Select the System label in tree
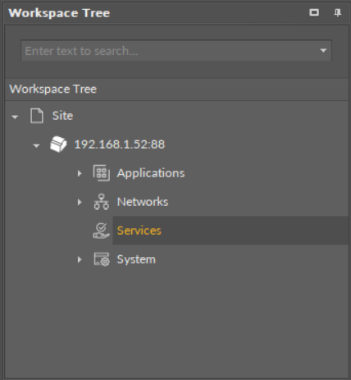 point(136,259)
